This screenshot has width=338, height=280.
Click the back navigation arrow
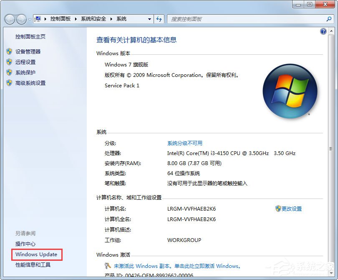pos(10,19)
